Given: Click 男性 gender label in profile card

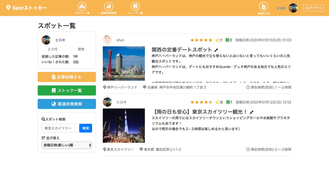Looking at the screenshot, I should click(x=81, y=49).
